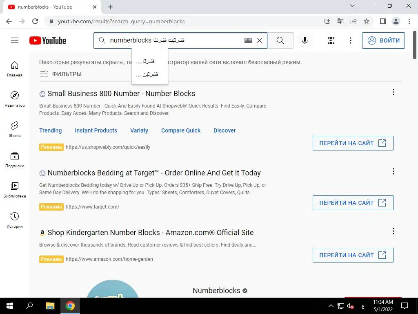Bookmark this page with star icon
The image size is (418, 314).
click(367, 21)
